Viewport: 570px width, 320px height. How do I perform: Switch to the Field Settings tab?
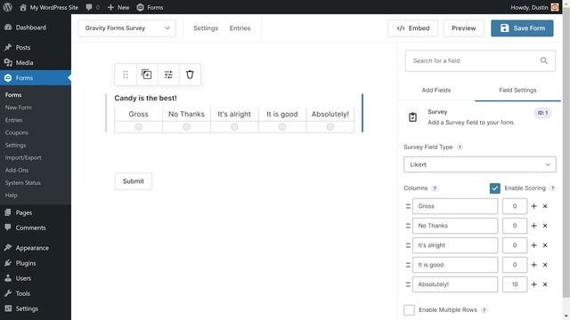[517, 90]
